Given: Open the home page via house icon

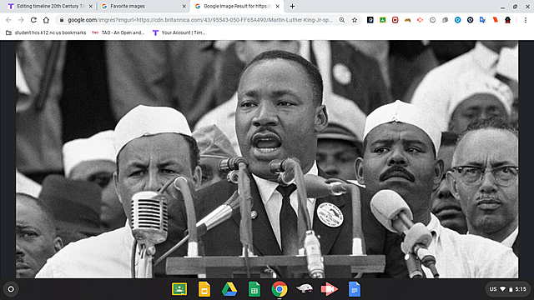Looking at the screenshot, I should click(46, 20).
